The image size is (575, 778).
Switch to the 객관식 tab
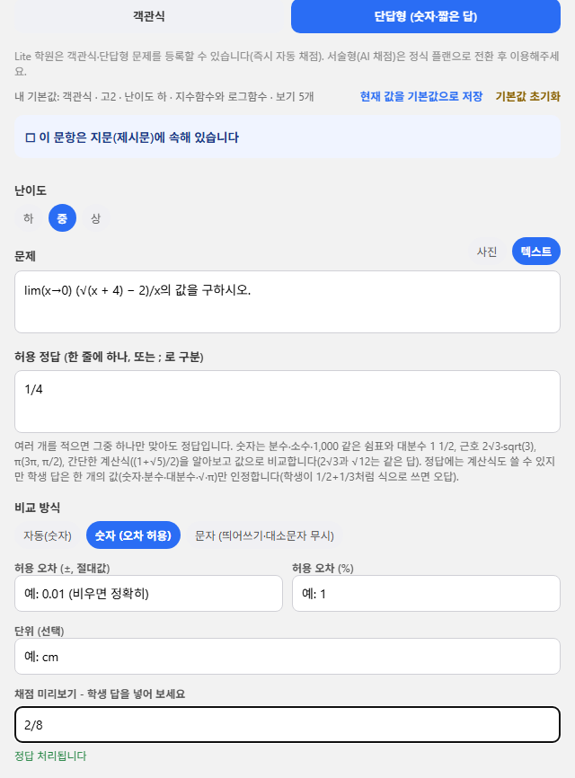coord(149,16)
